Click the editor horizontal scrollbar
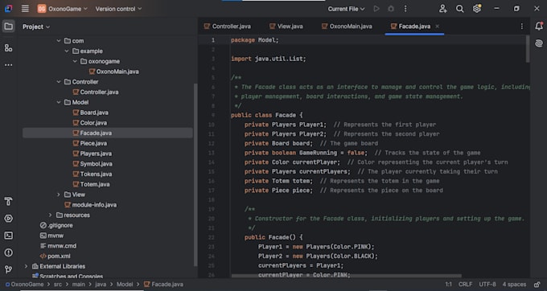 click(347, 276)
